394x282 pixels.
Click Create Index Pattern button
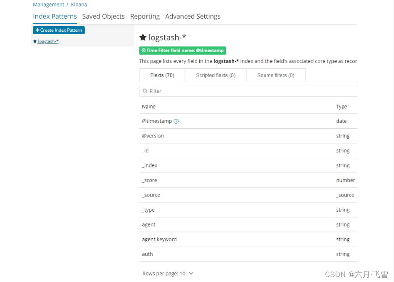59,30
